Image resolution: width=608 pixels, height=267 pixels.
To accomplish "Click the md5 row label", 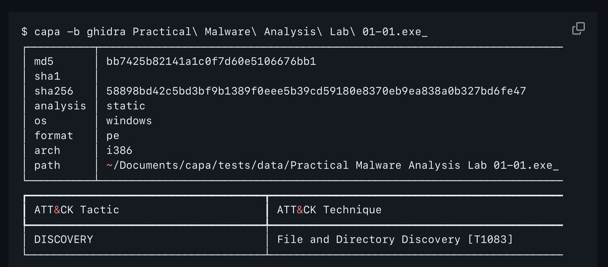I will pos(44,62).
